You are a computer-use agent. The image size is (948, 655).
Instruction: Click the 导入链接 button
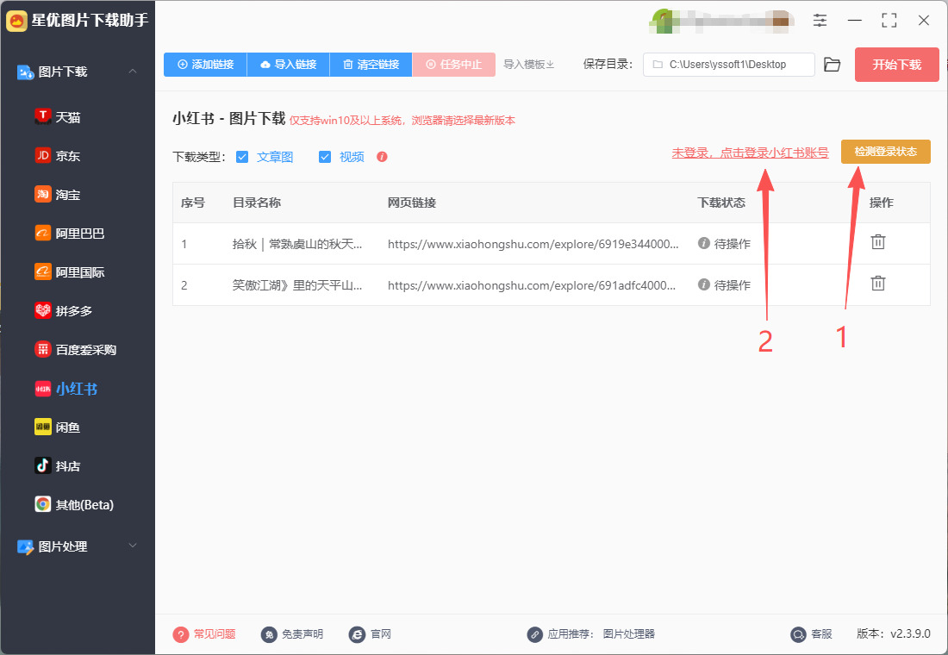(x=289, y=64)
